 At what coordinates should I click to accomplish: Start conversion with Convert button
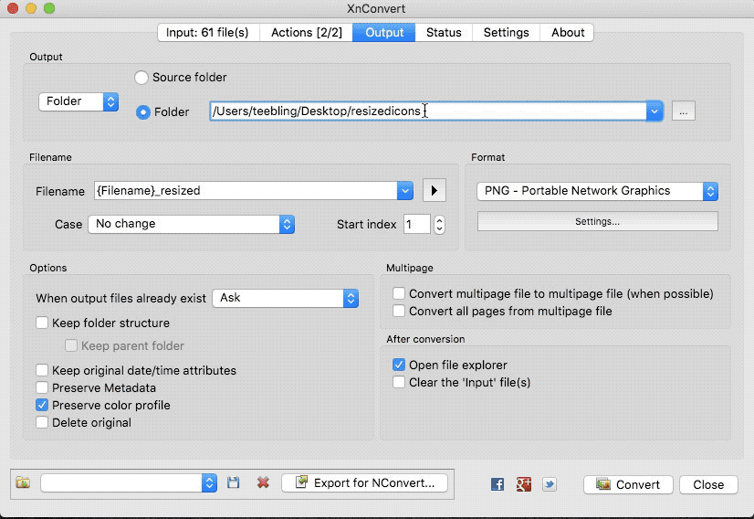[x=629, y=484]
